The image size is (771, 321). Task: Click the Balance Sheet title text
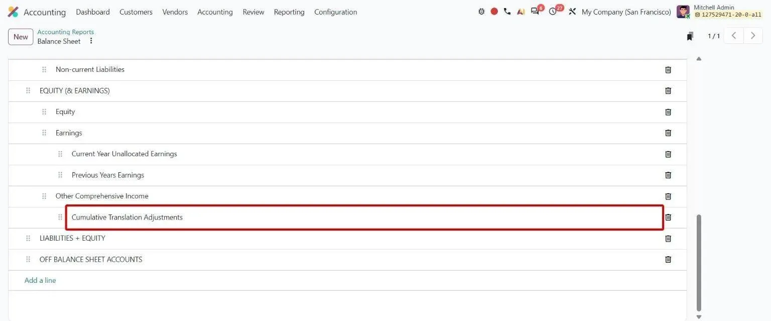(x=59, y=42)
